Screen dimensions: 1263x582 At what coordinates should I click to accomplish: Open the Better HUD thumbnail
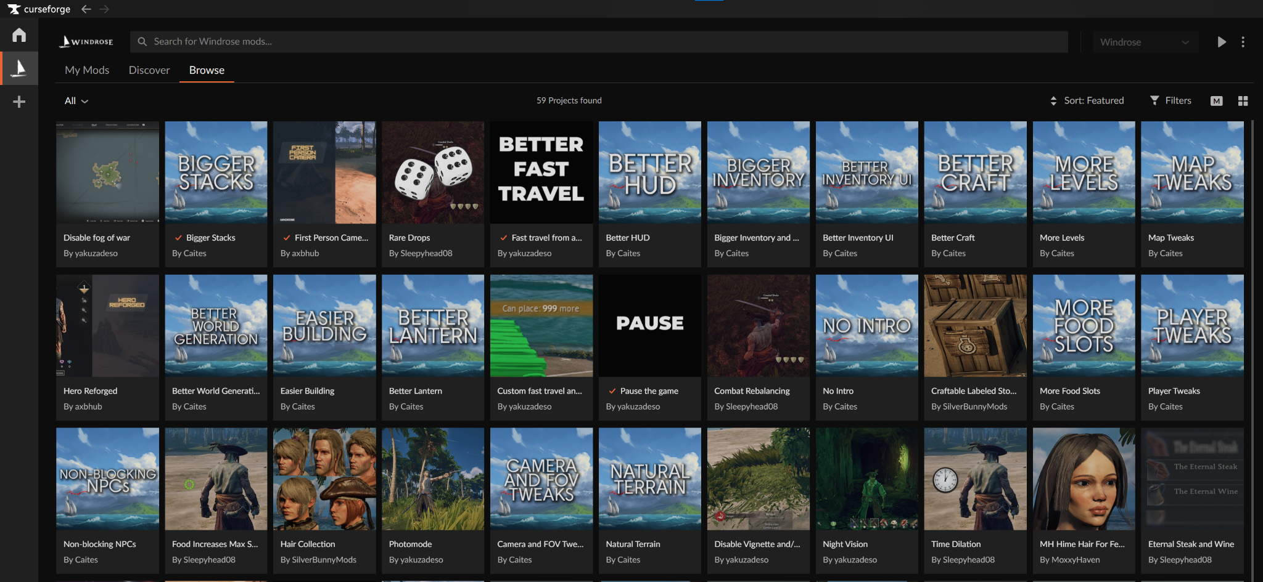(x=650, y=172)
